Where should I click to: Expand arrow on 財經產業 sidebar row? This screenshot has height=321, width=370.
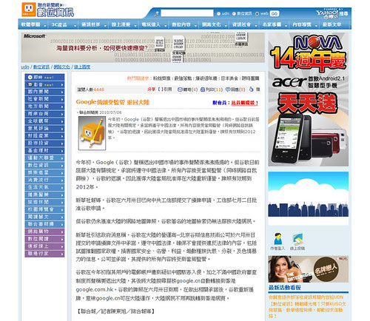tap(62, 136)
